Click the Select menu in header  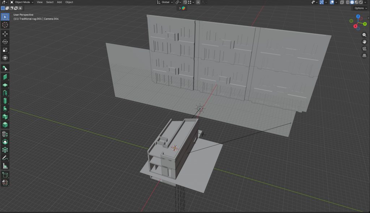tap(50, 2)
